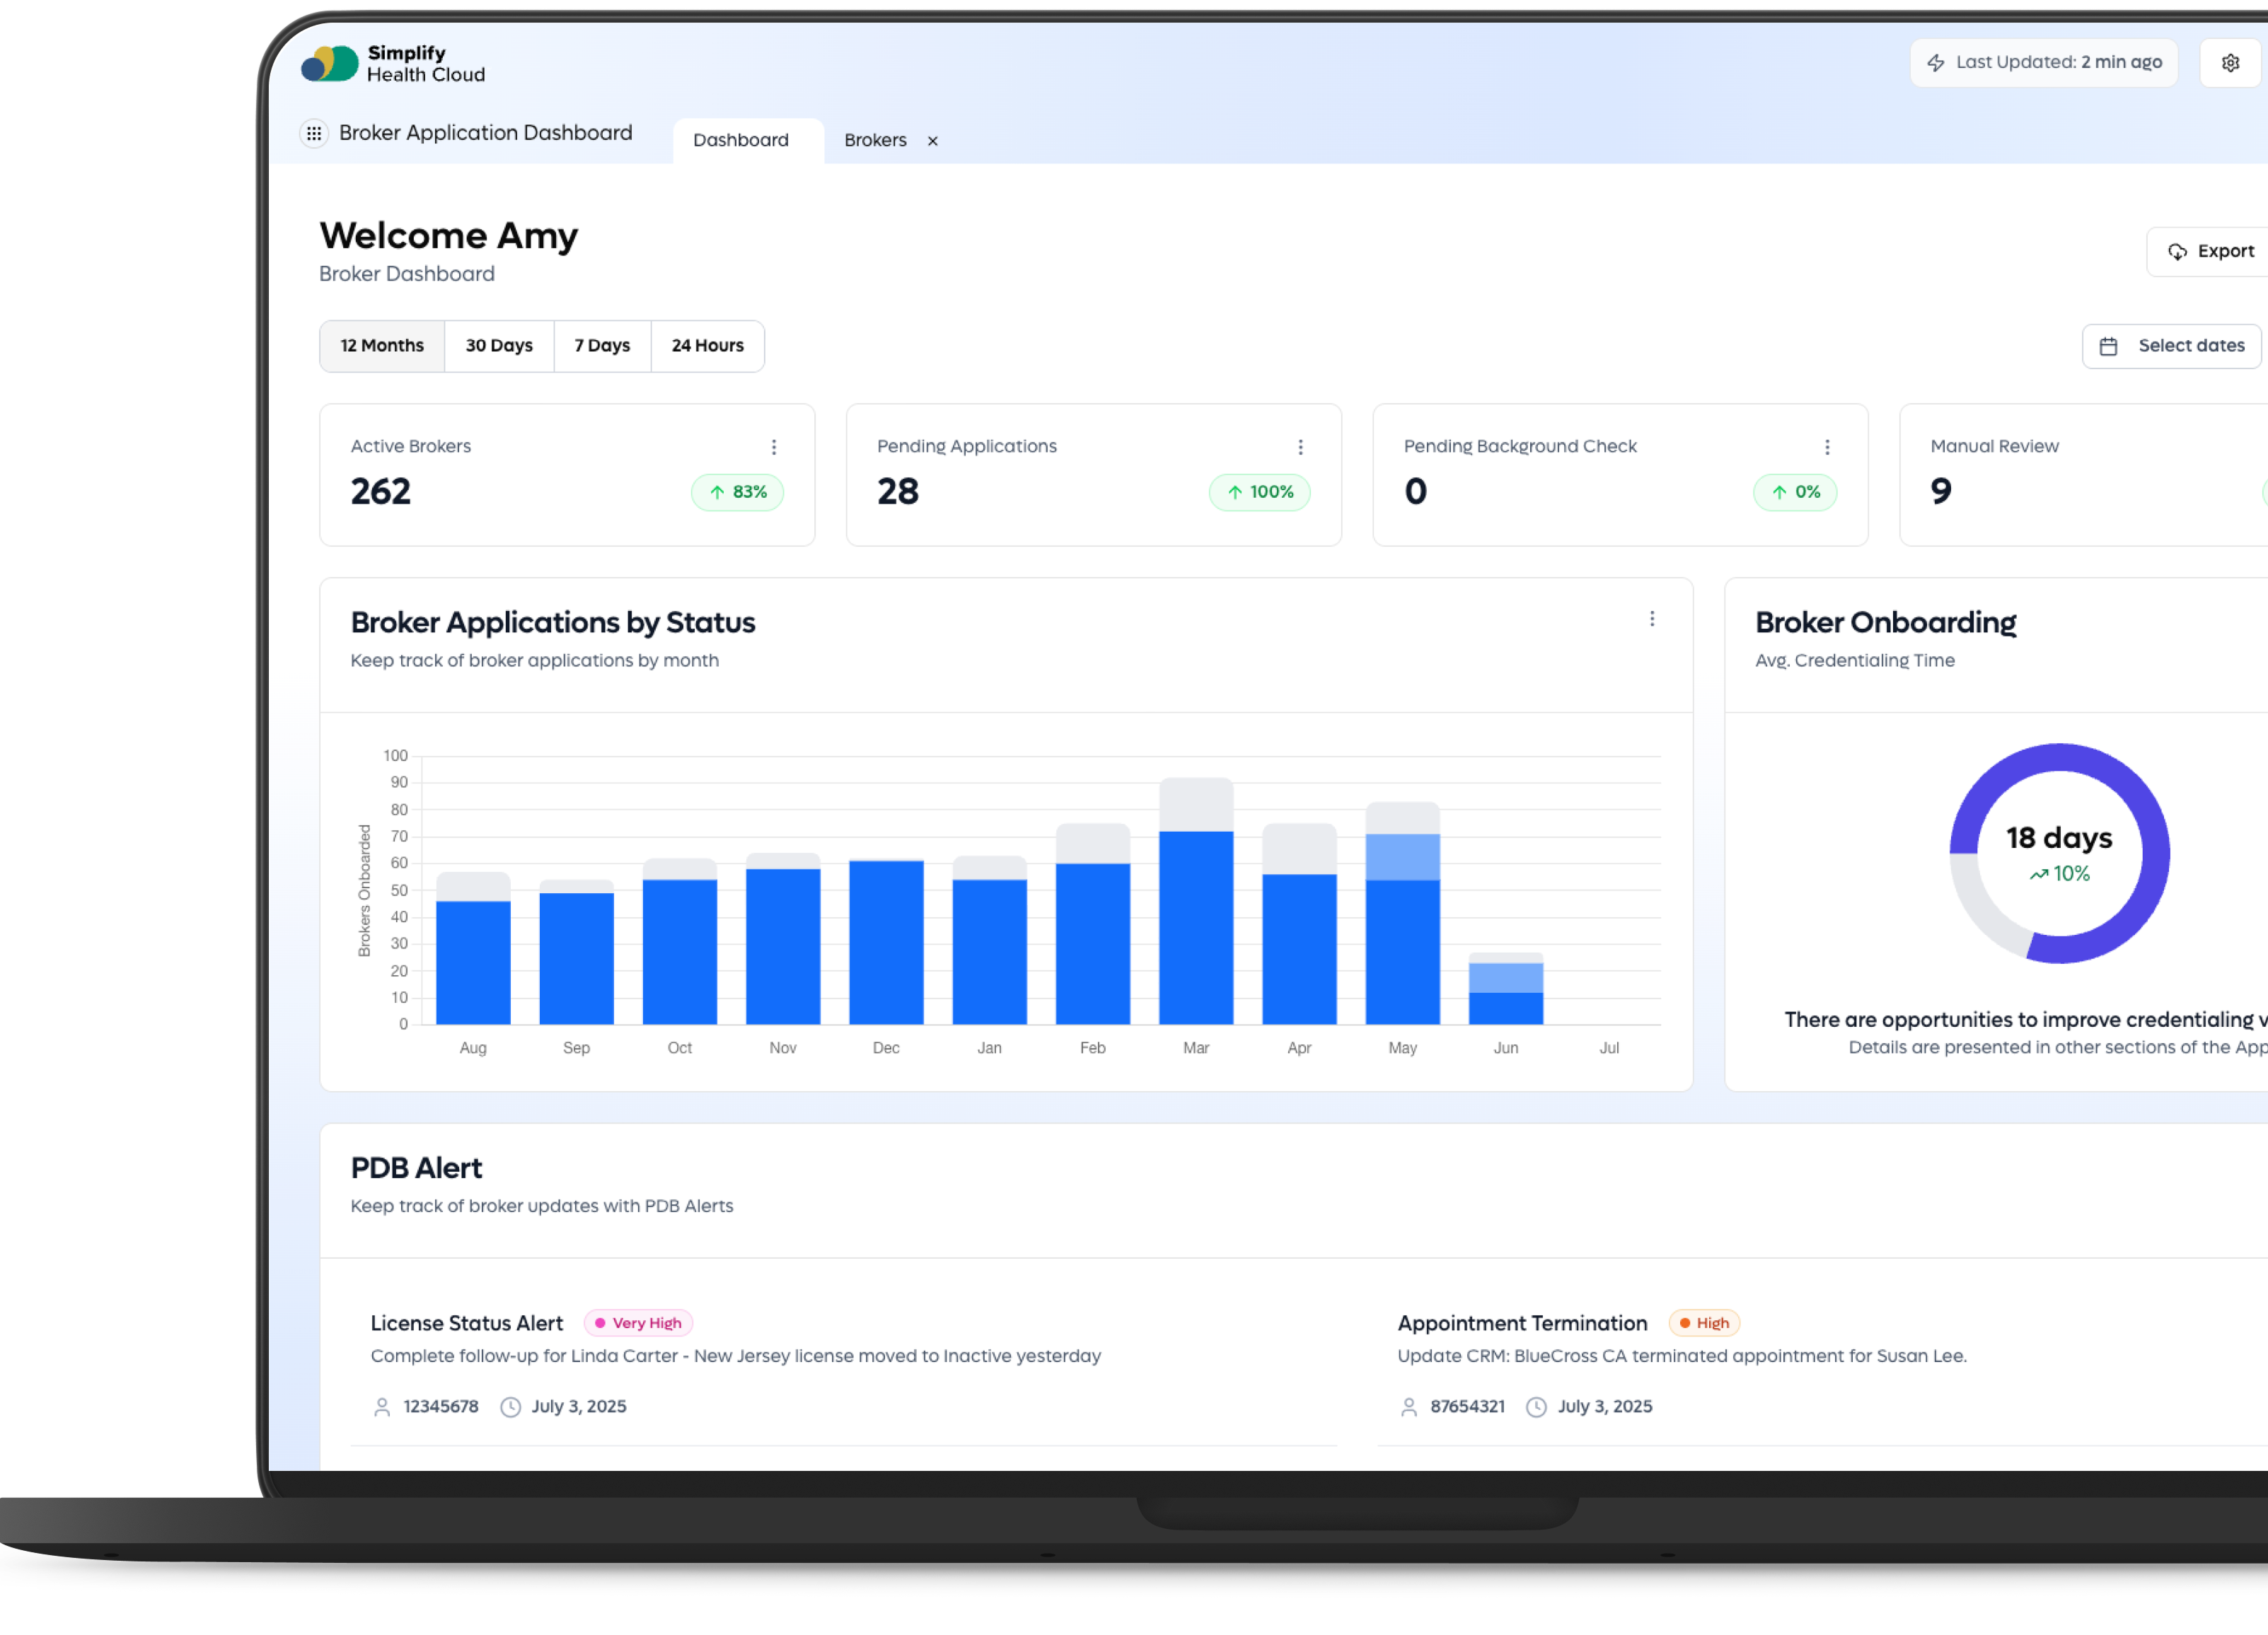Click the person icon next to broker ID 12345678
Screen dimensions: 2268x1635
click(381, 1406)
